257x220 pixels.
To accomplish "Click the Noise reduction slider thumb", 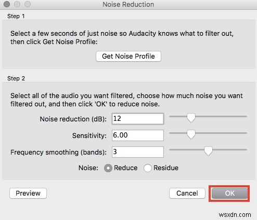I will [191, 118].
